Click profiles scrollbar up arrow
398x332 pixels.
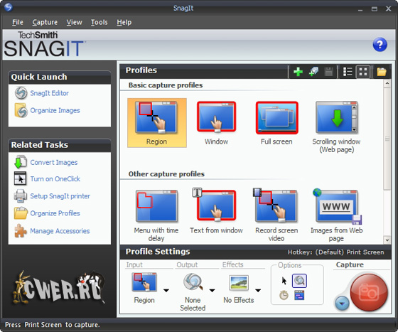[x=387, y=83]
